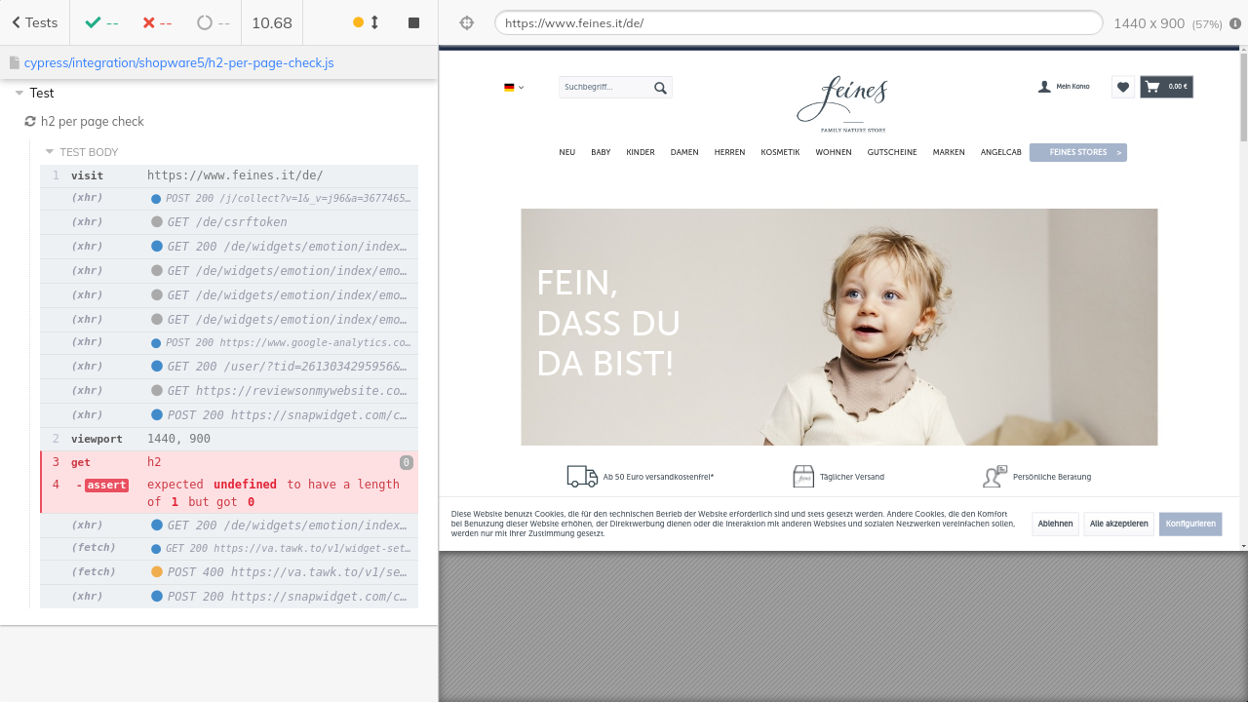The image size is (1248, 702).
Task: Click the Suchbegriff search input field
Action: 603,87
